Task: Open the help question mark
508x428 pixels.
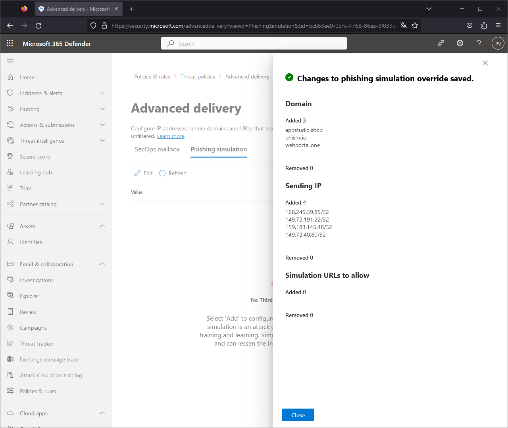Action: pos(479,43)
